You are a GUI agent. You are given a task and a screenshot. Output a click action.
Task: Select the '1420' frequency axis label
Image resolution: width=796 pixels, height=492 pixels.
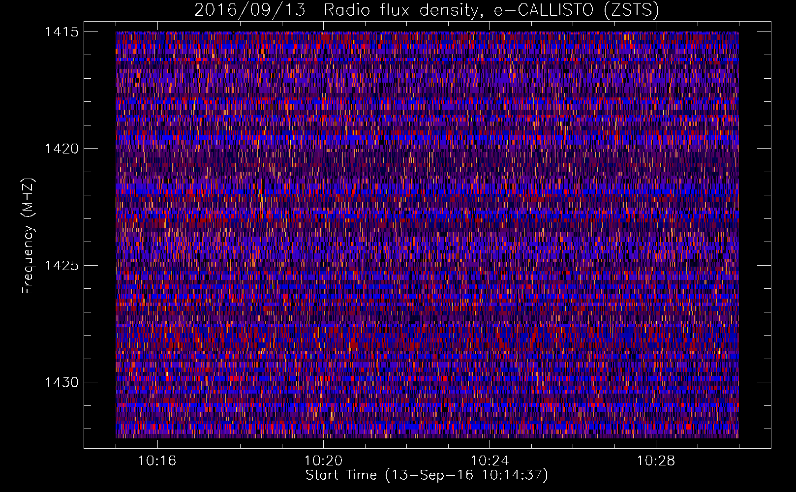61,149
